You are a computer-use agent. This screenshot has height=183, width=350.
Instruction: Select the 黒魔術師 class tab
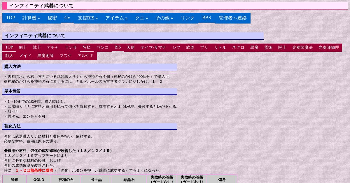point(45,56)
